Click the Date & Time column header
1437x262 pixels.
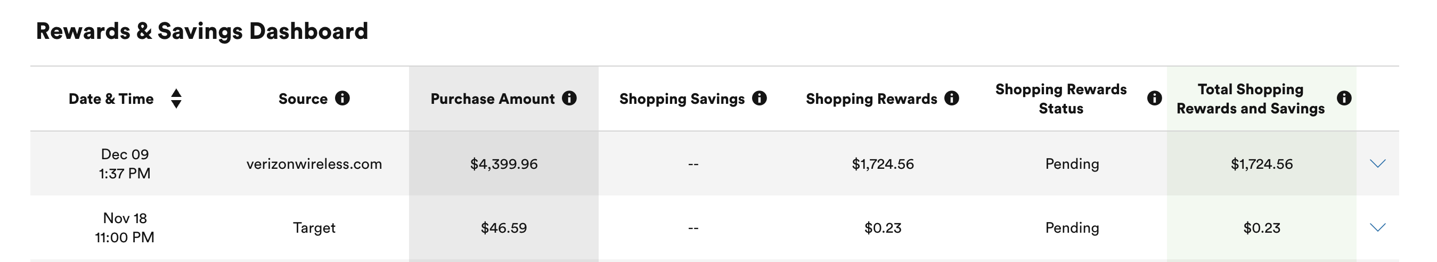[x=111, y=99]
